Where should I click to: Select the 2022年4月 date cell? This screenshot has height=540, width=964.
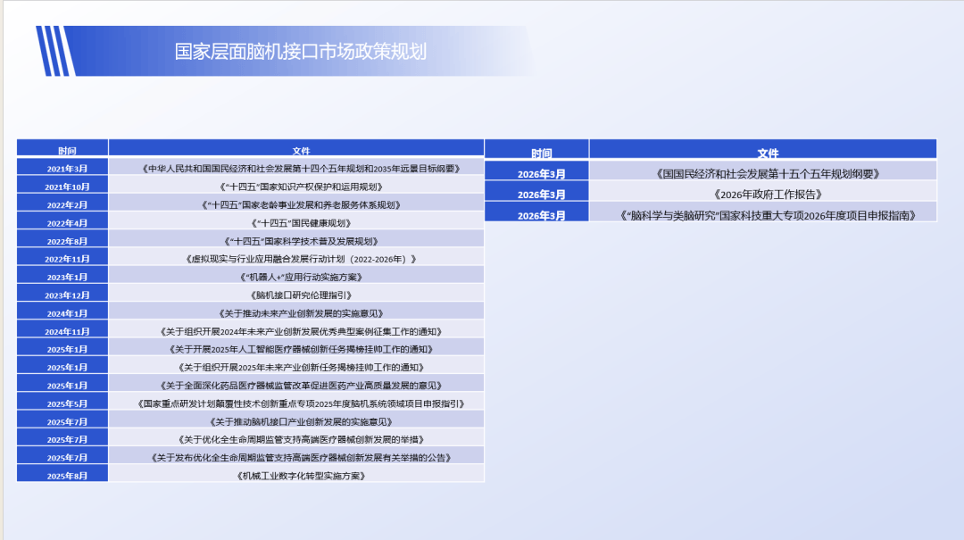[x=62, y=222]
